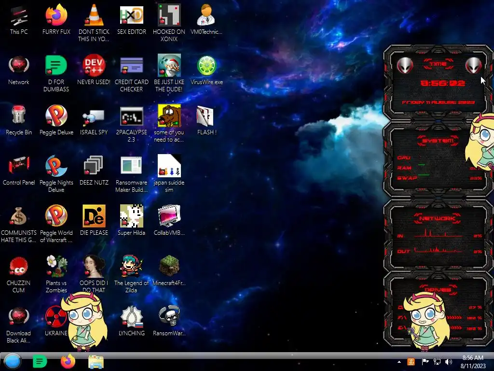494x371 pixels.
Task: Select the FURRY FUX Firefox shortcut
Action: pyautogui.click(x=56, y=19)
